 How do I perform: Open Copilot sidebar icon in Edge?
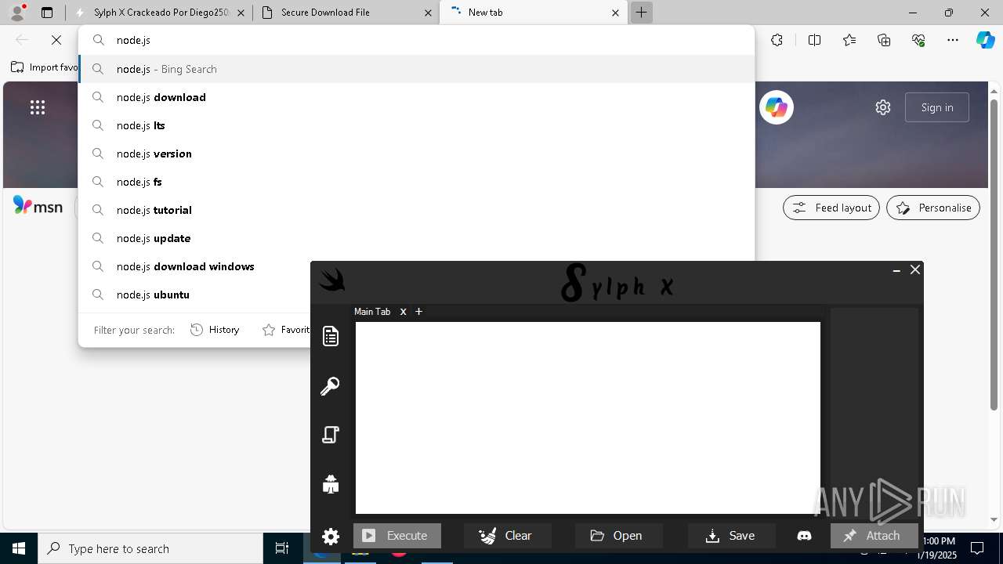986,40
